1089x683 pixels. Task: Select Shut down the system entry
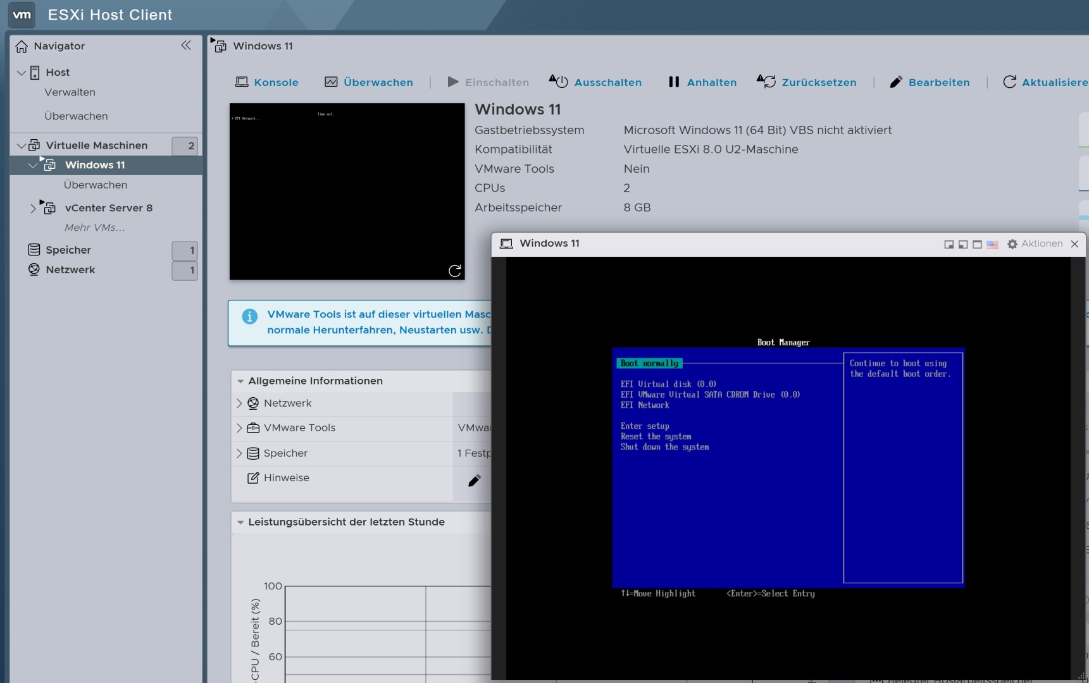pyautogui.click(x=664, y=447)
